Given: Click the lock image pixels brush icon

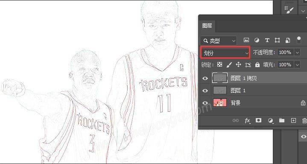Looking at the screenshot, I should [x=229, y=65].
